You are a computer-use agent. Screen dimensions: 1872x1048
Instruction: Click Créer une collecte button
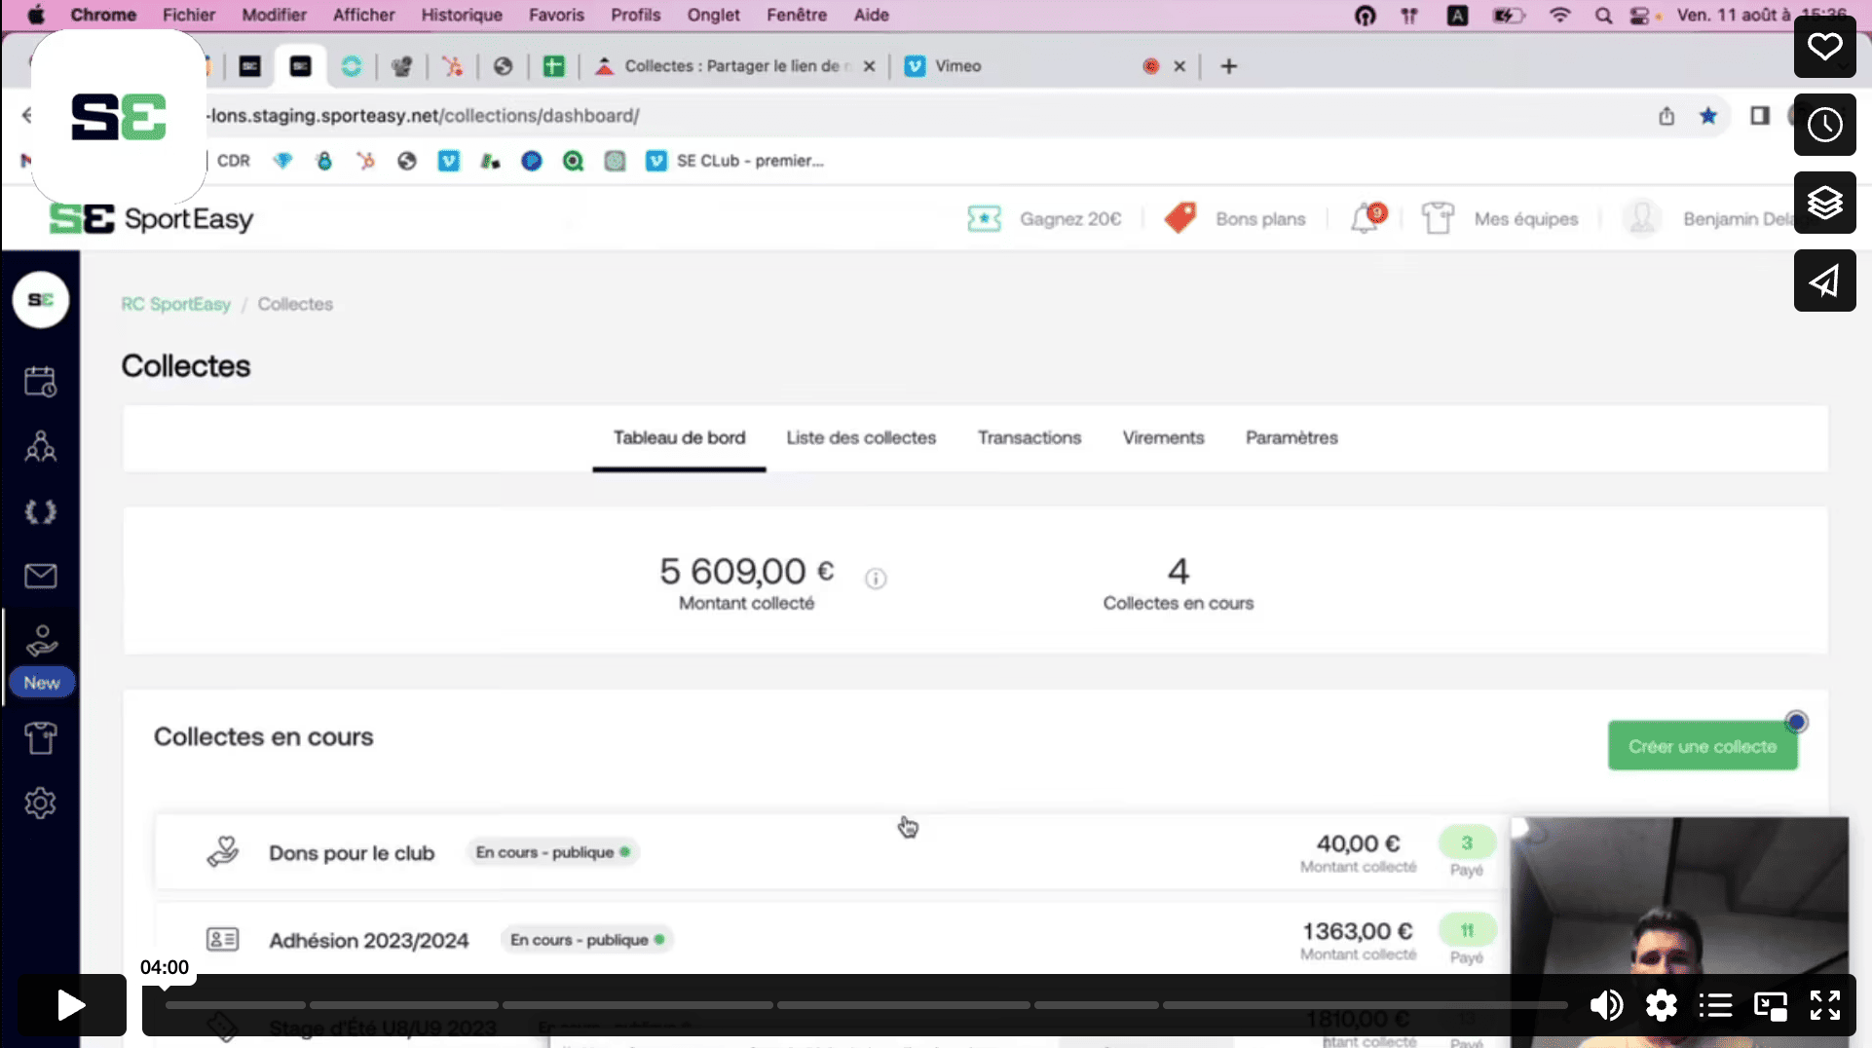pyautogui.click(x=1702, y=746)
